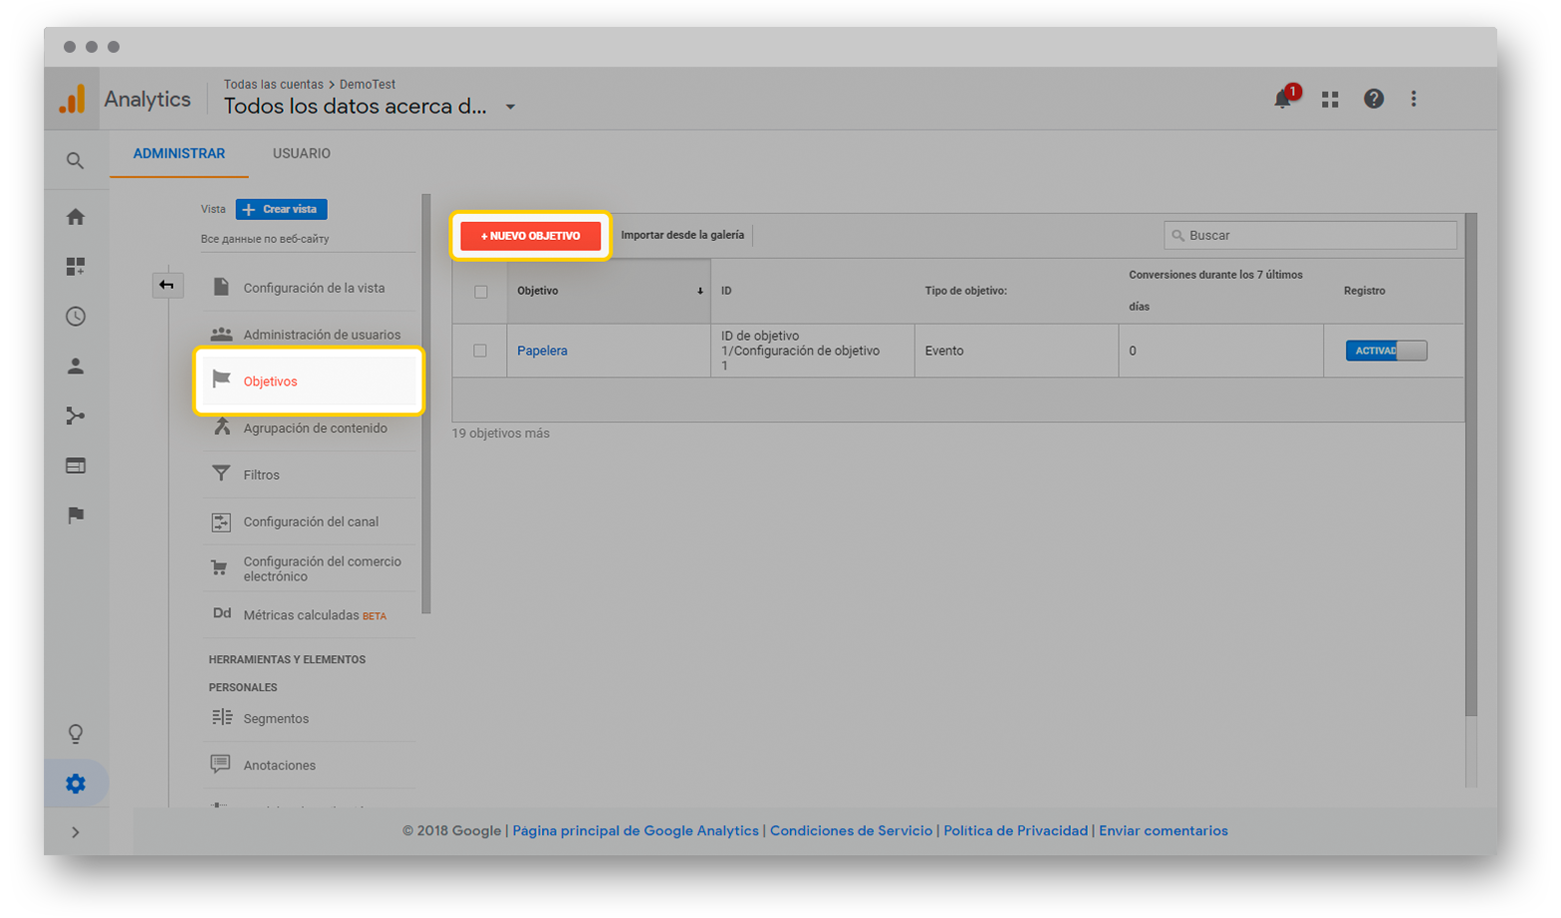Click the DemoTest breadcrumb

click(x=368, y=85)
